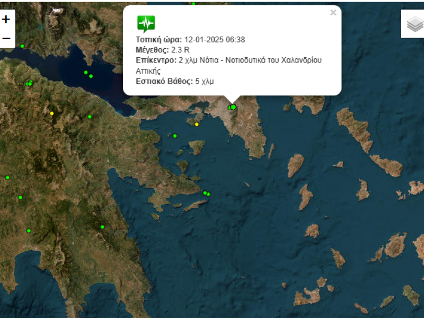Click green marker at top-left coast
The height and width of the screenshot is (318, 424).
click(x=22, y=46)
